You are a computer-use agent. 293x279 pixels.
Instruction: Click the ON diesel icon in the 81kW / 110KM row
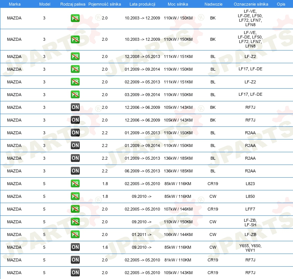point(75,260)
